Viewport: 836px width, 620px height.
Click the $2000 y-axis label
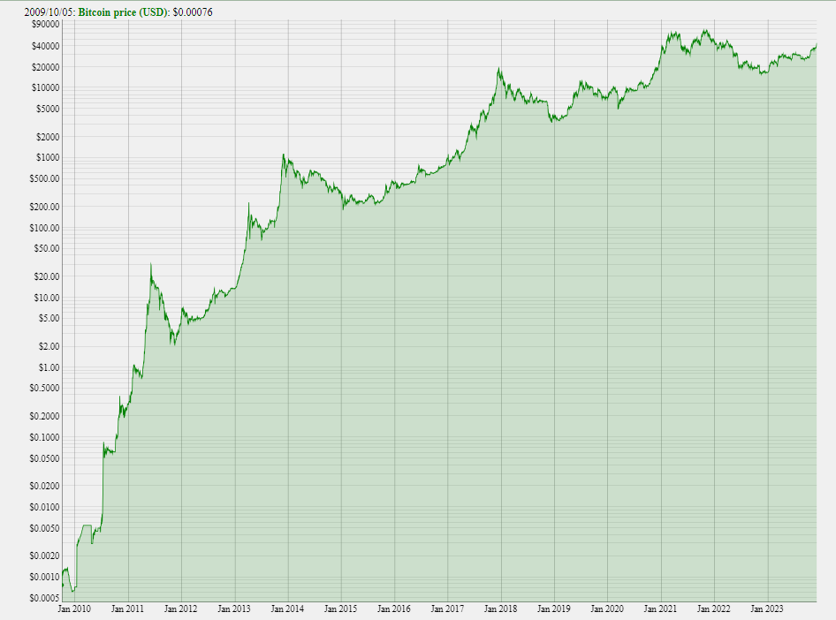[x=48, y=137]
